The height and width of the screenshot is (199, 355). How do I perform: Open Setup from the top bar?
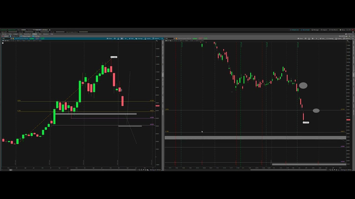(342, 30)
